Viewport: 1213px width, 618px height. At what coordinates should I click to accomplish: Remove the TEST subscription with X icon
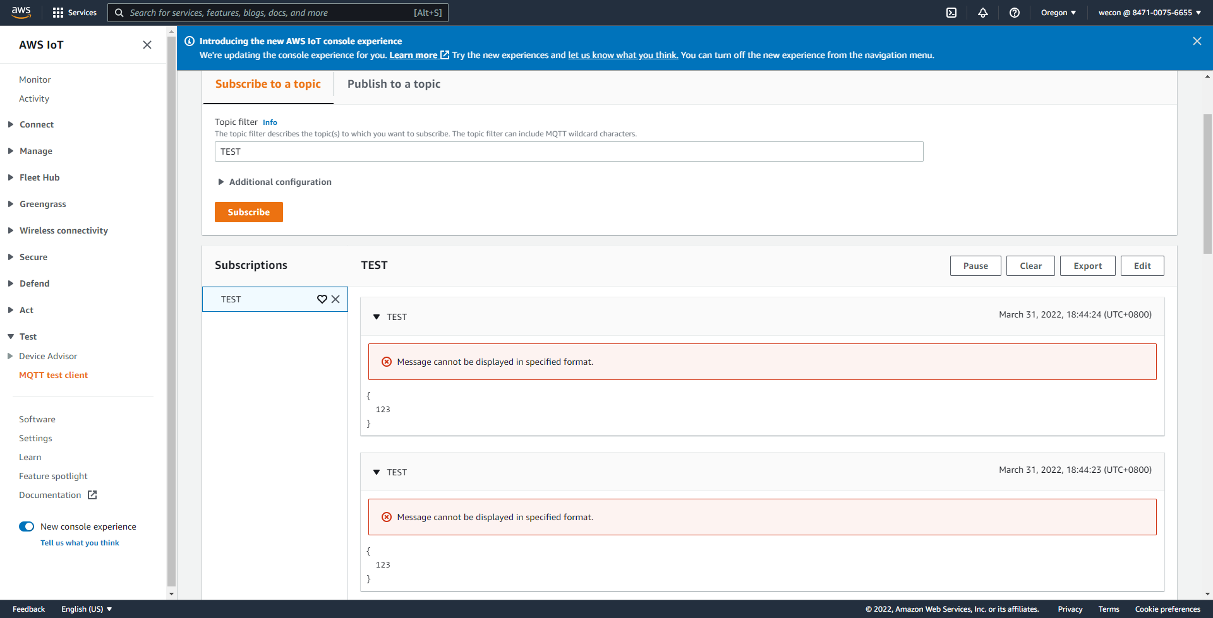pyautogui.click(x=335, y=299)
